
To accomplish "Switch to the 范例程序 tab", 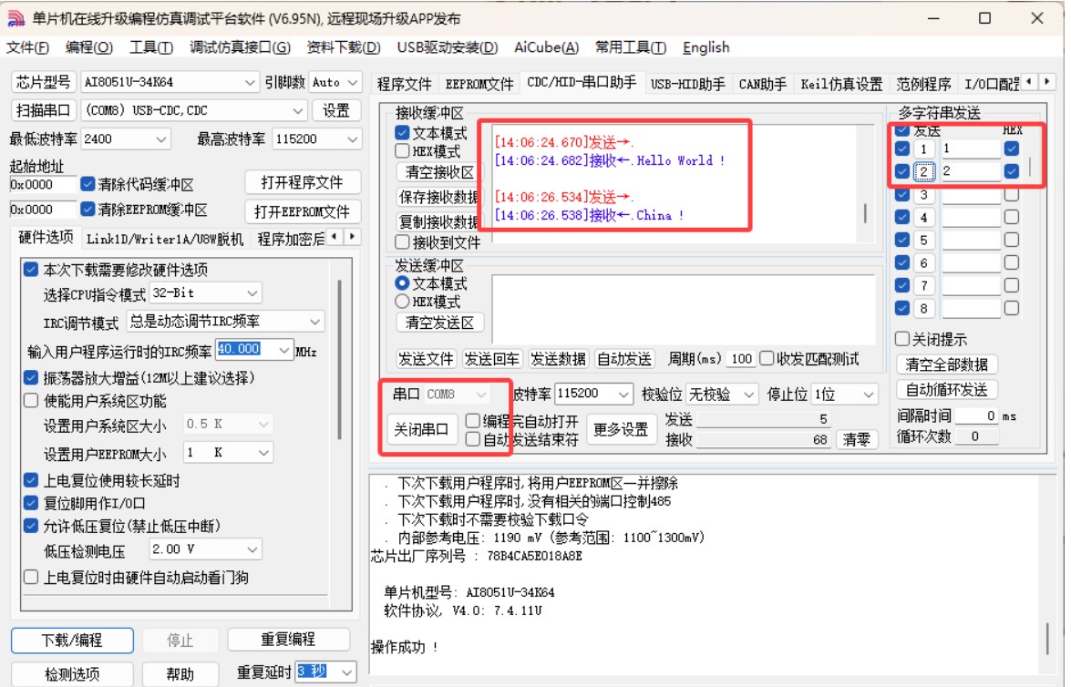I will pyautogui.click(x=923, y=84).
